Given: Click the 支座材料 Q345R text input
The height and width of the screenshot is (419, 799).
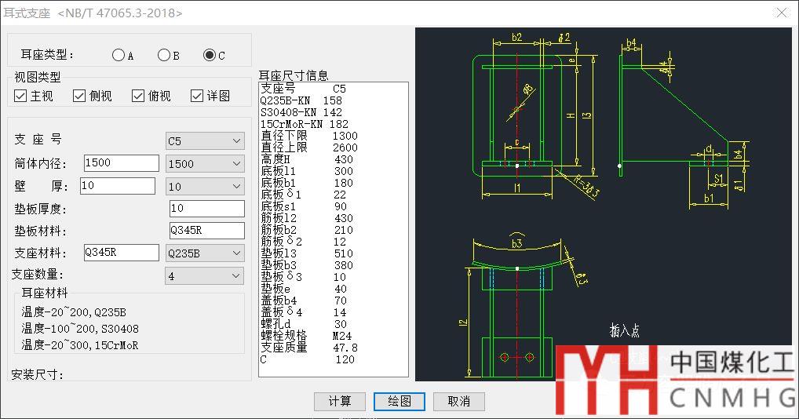Looking at the screenshot, I should [121, 253].
